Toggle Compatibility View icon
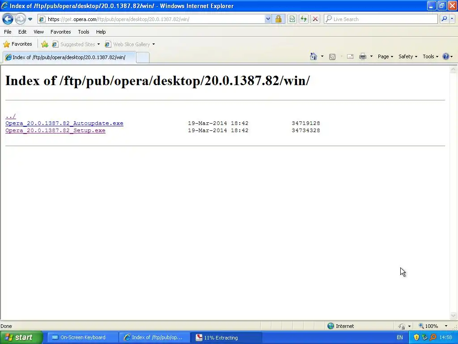Image resolution: width=458 pixels, height=344 pixels. tap(292, 19)
